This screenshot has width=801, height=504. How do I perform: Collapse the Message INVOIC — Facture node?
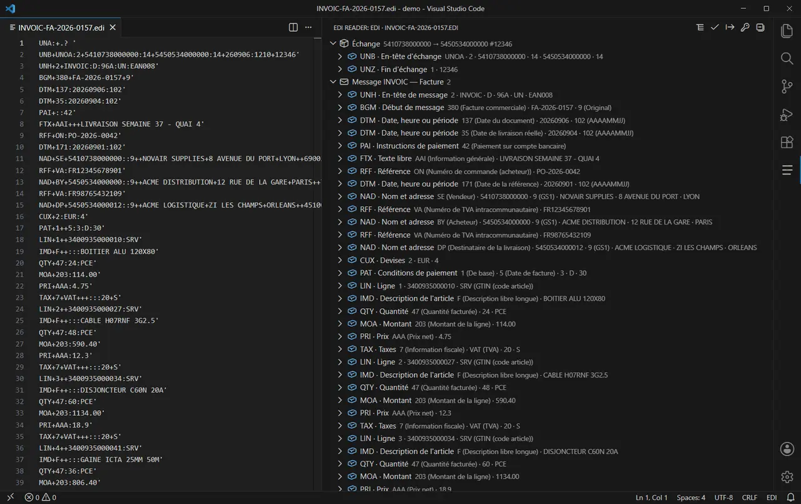click(x=333, y=82)
